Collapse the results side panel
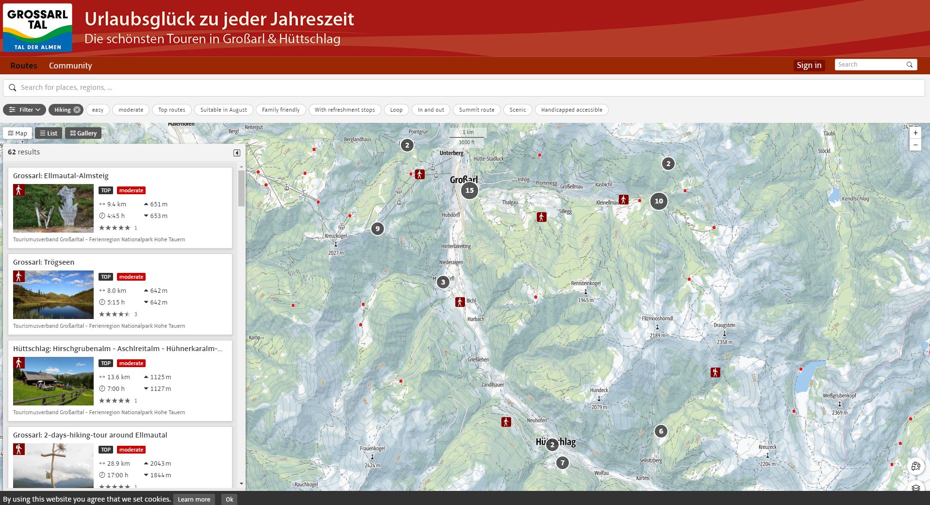This screenshot has width=930, height=505. click(237, 153)
